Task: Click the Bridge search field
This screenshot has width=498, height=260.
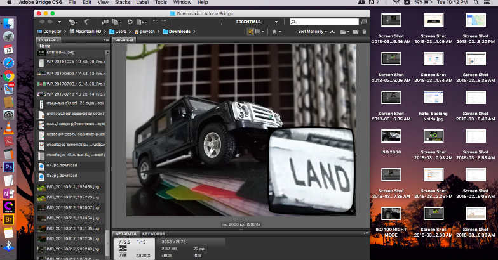Action: [324, 22]
